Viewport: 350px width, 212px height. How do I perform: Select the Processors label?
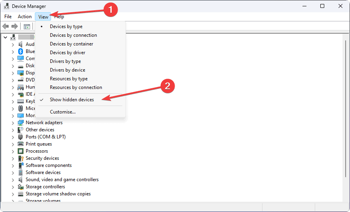[36, 151]
